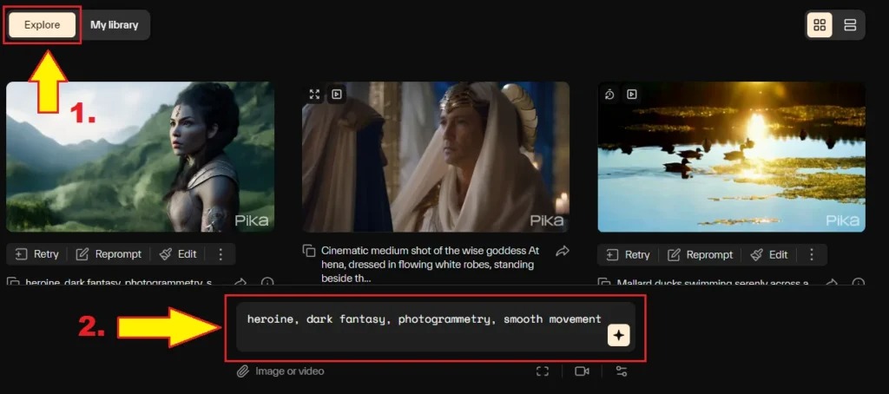Image resolution: width=889 pixels, height=394 pixels.
Task: Click Reprompt under the heroine video
Action: pyautogui.click(x=106, y=254)
